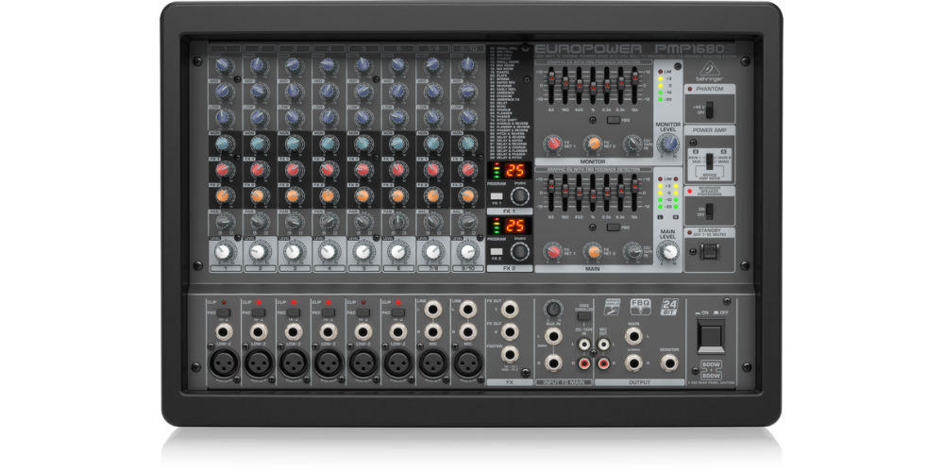Viewport: 944px width, 472px height.
Task: Click the Monitor EQ 1k fader
Action: pyautogui.click(x=593, y=86)
